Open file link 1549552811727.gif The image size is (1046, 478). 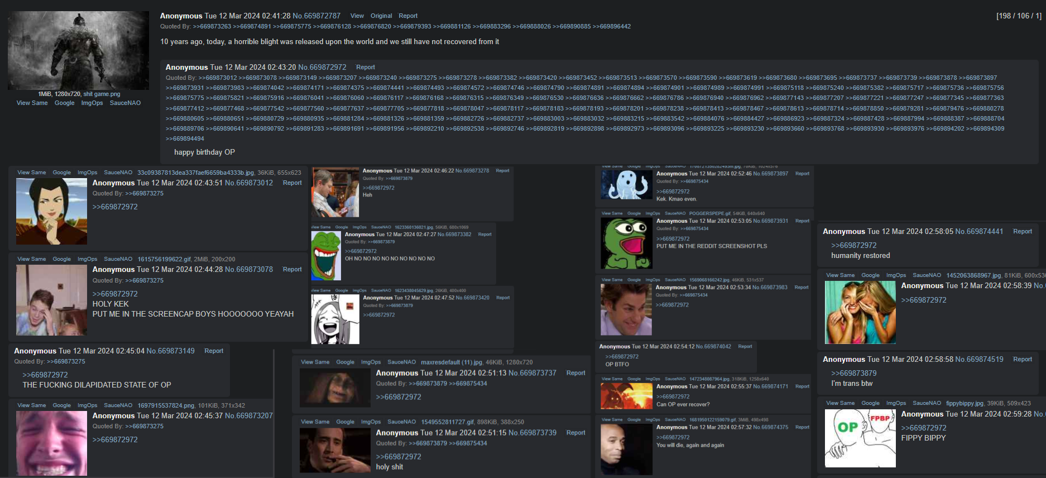pyautogui.click(x=448, y=422)
